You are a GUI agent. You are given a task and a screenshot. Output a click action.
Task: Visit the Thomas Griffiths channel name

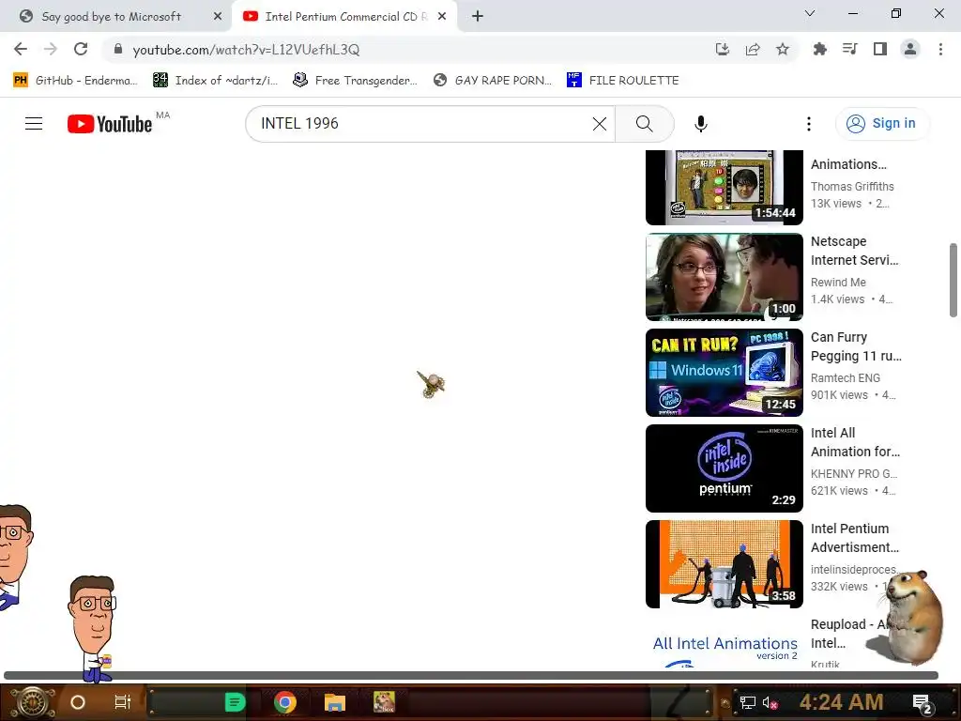tap(852, 187)
